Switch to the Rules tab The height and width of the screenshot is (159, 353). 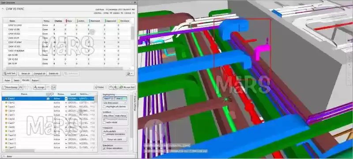tap(7, 80)
